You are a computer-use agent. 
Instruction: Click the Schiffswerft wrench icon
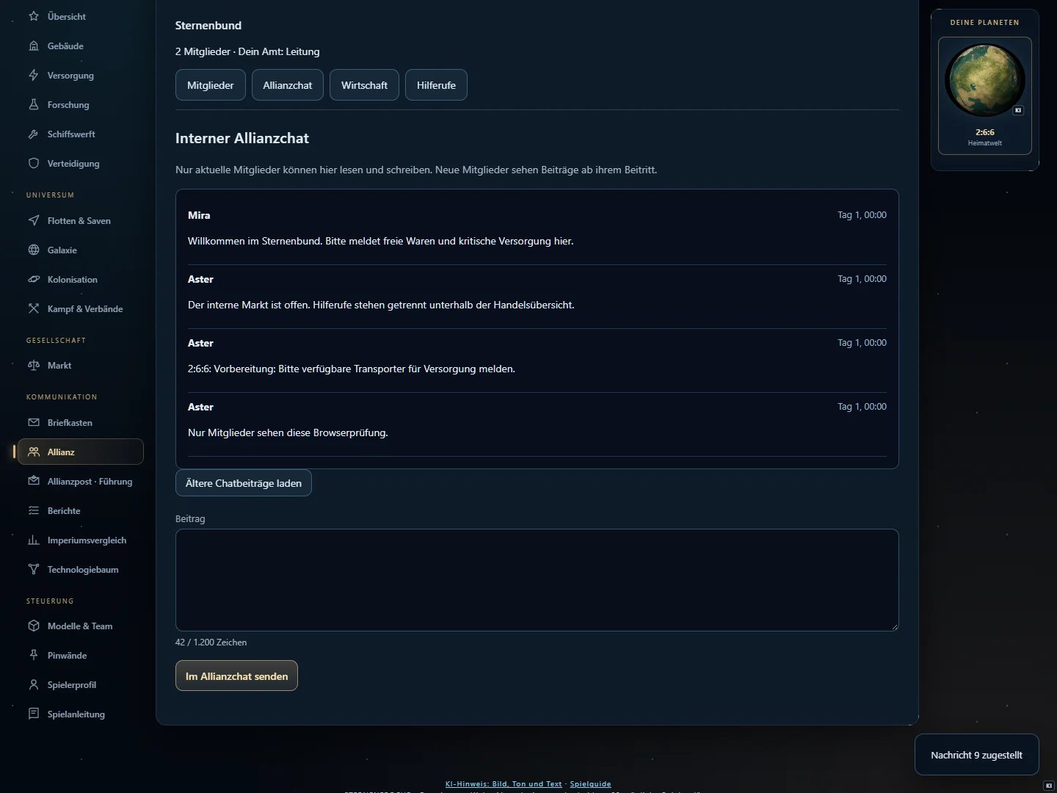pos(34,134)
